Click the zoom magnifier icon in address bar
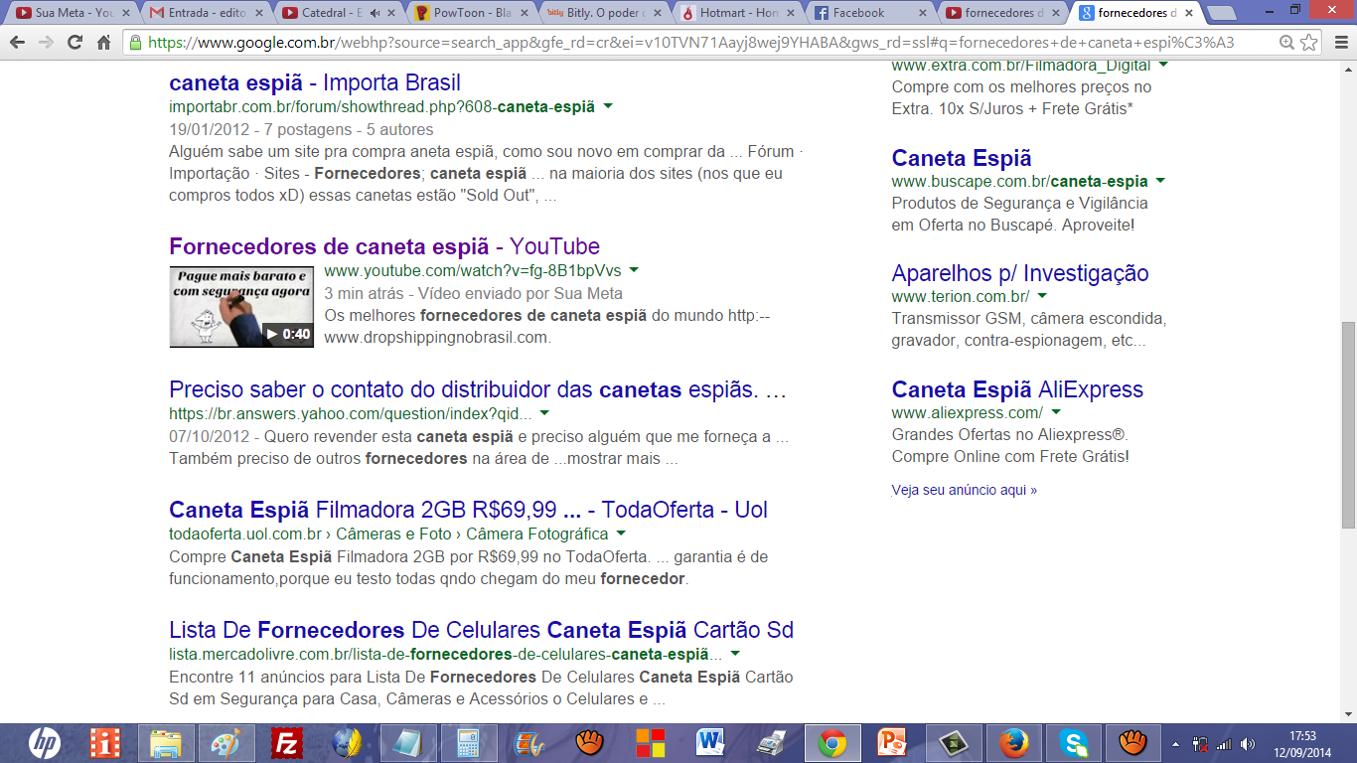The height and width of the screenshot is (763, 1357). (1286, 43)
